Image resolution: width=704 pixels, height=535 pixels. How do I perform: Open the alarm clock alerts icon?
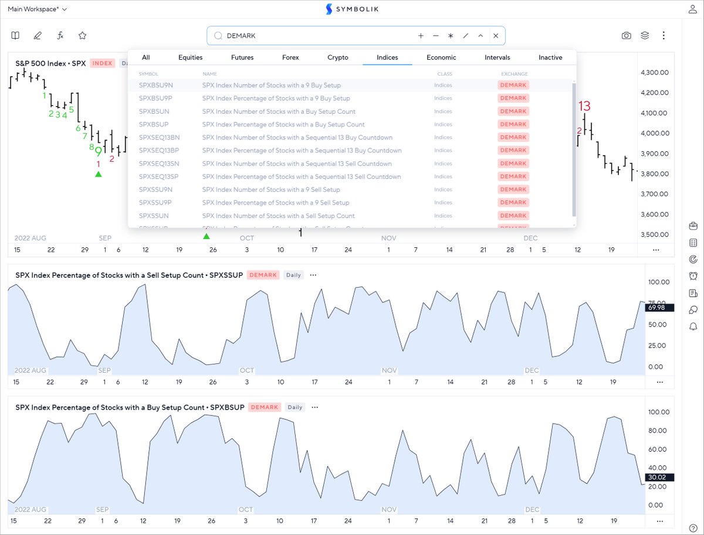pyautogui.click(x=693, y=276)
